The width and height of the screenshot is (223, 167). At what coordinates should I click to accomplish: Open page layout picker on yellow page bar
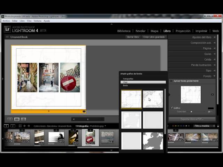(x=84, y=111)
